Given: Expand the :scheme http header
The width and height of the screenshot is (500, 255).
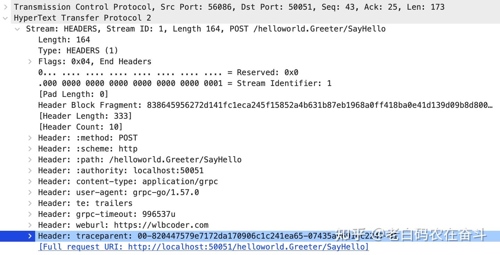Looking at the screenshot, I should click(x=30, y=149).
